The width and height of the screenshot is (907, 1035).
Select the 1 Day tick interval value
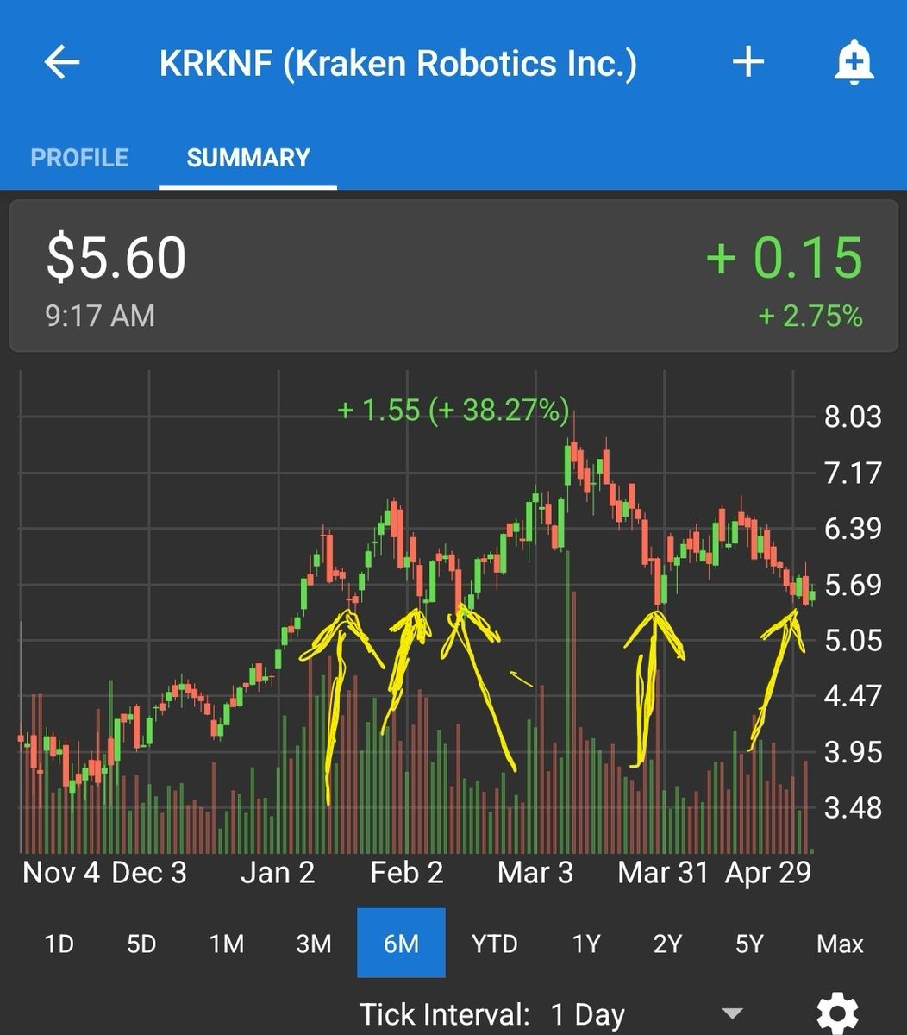(x=587, y=1015)
